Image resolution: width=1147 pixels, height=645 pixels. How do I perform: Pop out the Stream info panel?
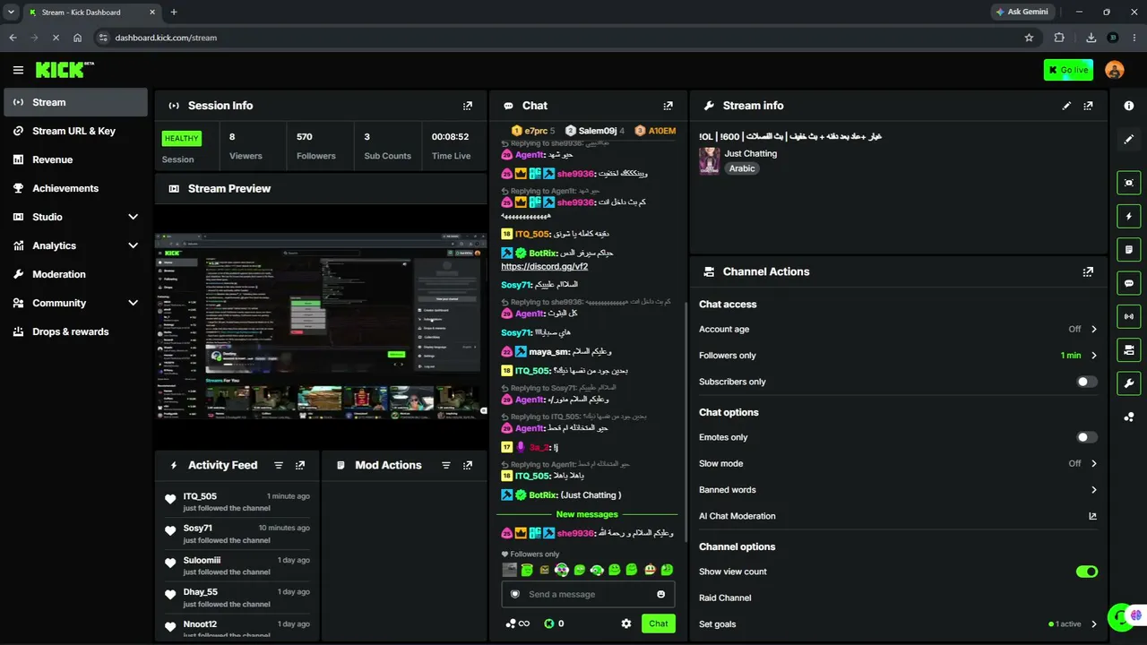1088,106
